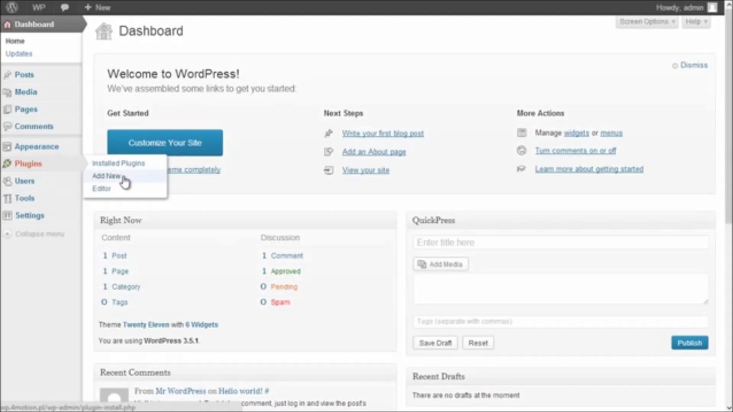Viewport: 733px width, 412px height.
Task: Focus the Enter title here field
Action: pos(561,243)
